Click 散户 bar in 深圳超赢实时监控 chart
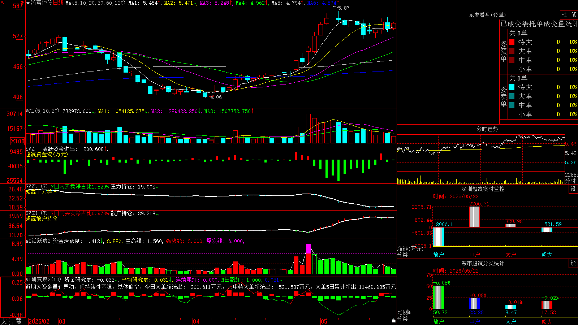This screenshot has height=325, width=578. coord(439,237)
